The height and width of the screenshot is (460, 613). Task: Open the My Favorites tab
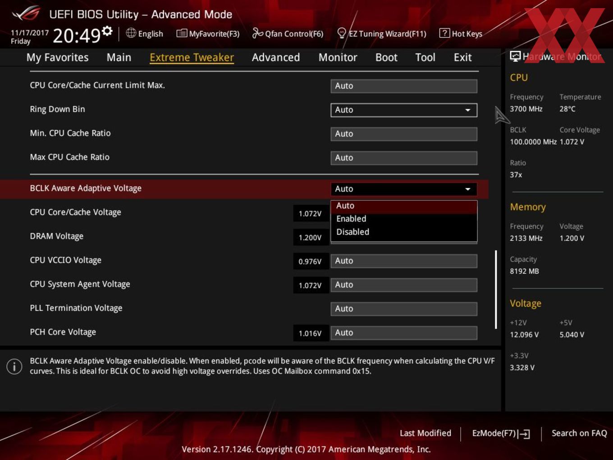point(57,57)
